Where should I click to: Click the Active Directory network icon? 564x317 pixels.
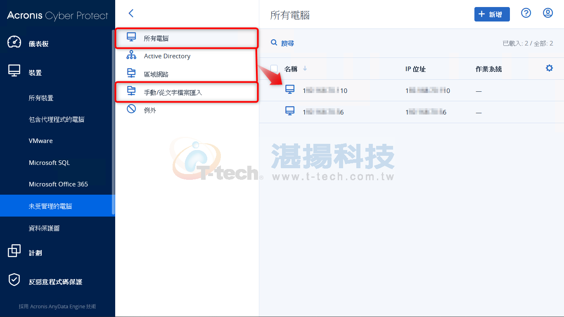[x=131, y=55]
